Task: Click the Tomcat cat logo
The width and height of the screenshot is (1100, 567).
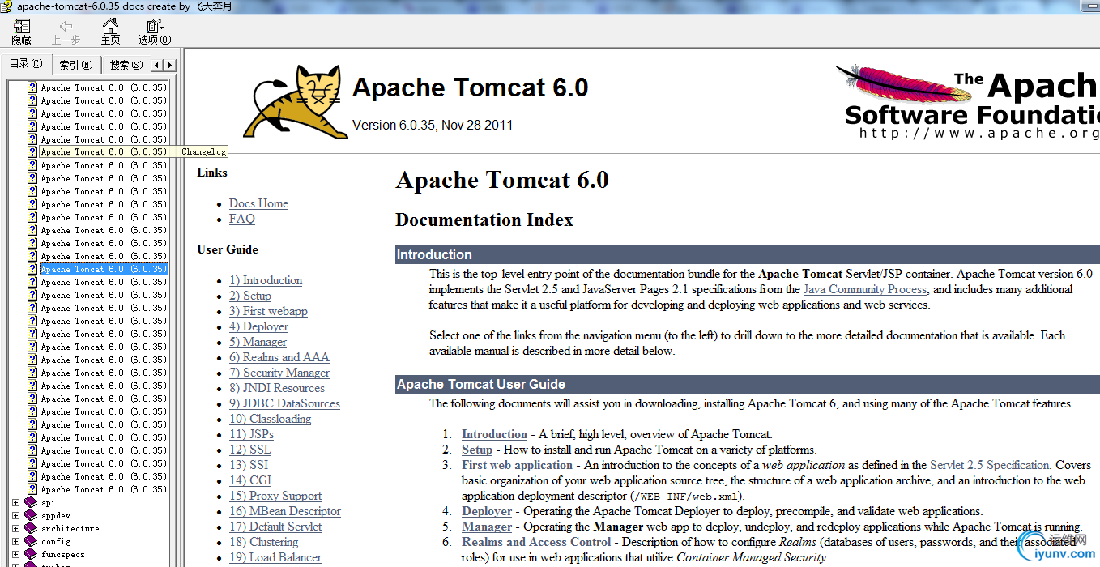Action: 294,103
